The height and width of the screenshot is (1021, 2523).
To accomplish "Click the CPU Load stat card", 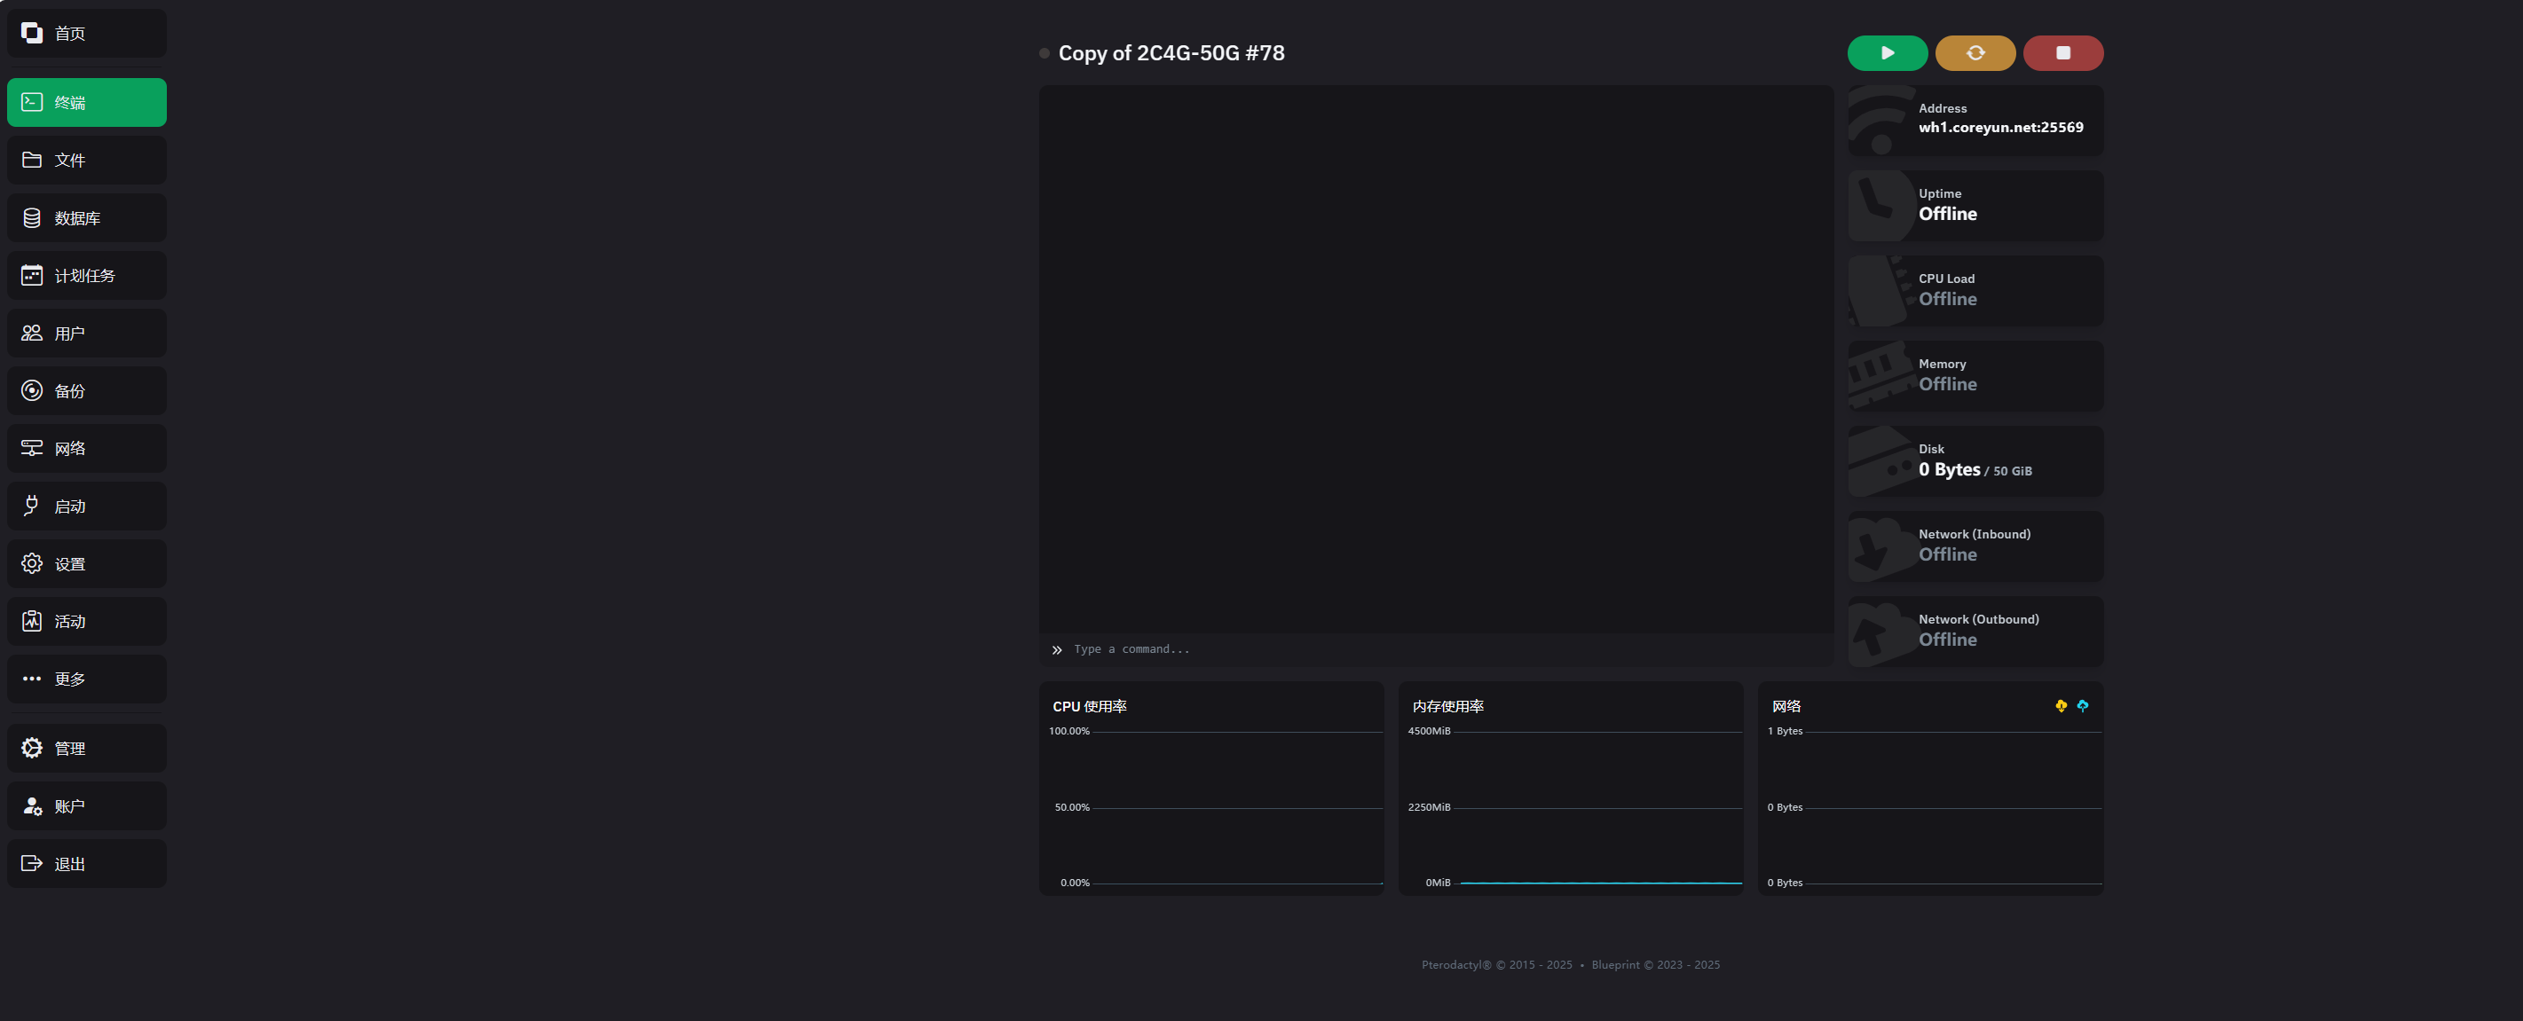I will coord(1975,291).
